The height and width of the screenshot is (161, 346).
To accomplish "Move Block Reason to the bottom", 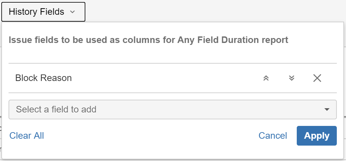I will tap(292, 78).
